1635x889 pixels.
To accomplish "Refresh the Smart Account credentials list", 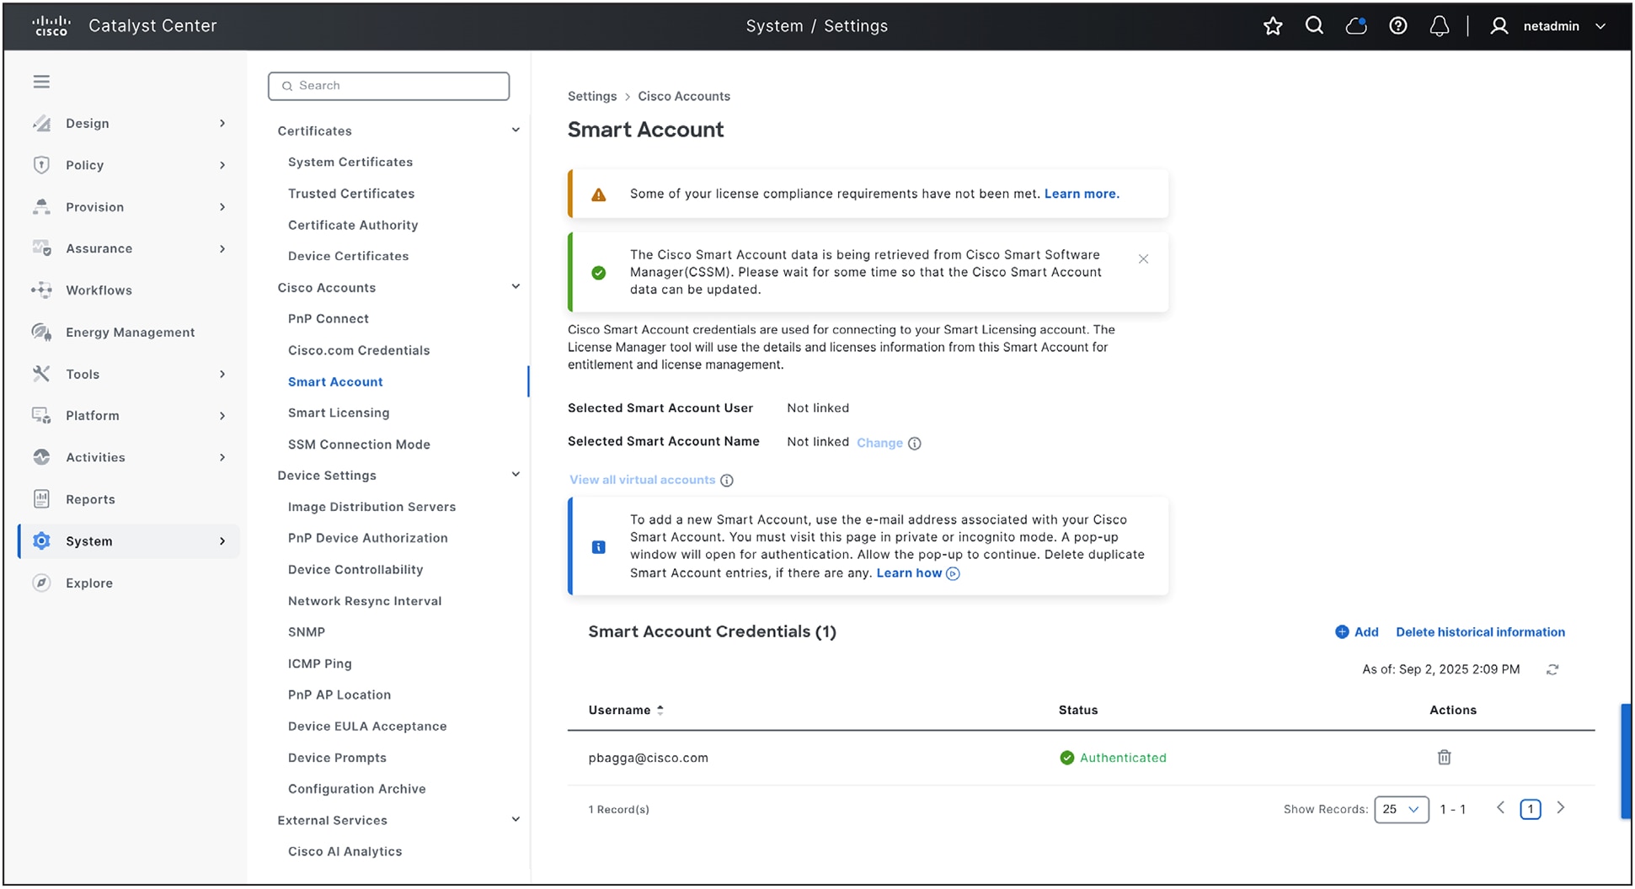I will [x=1553, y=669].
